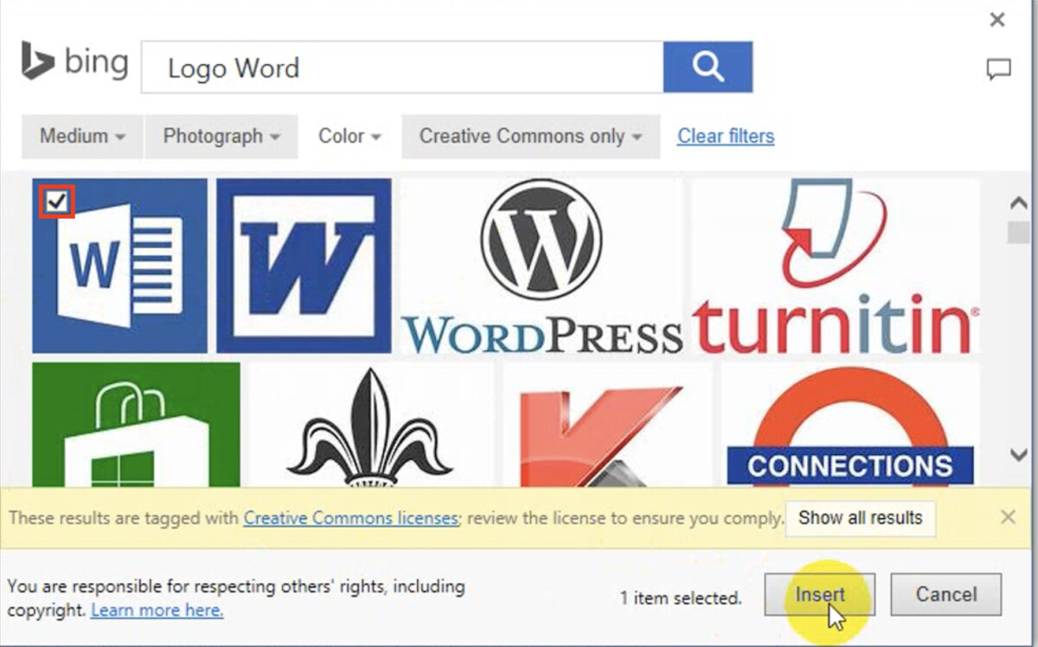Follow the Learn more here link
Viewport: 1038px width, 647px height.
157,610
